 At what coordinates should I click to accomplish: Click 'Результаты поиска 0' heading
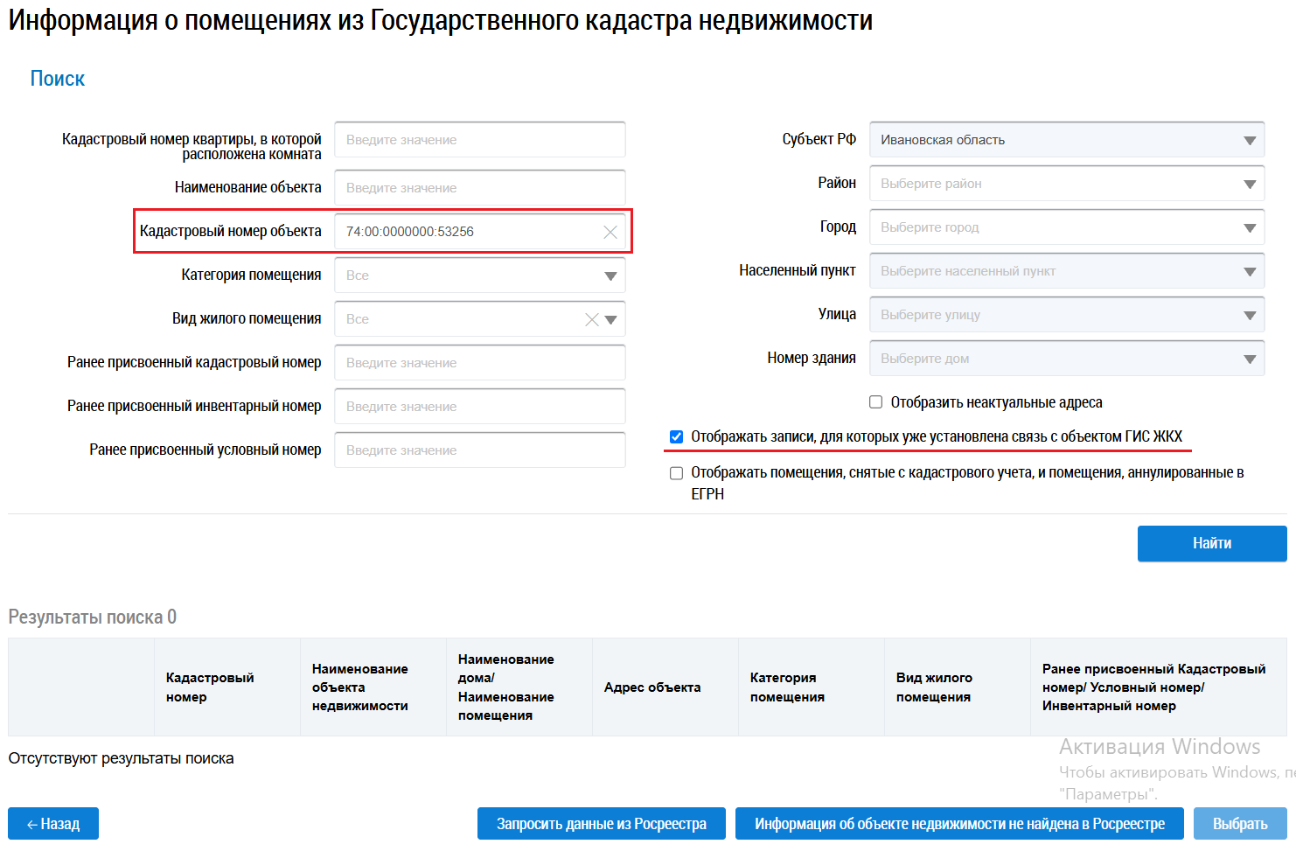(93, 617)
